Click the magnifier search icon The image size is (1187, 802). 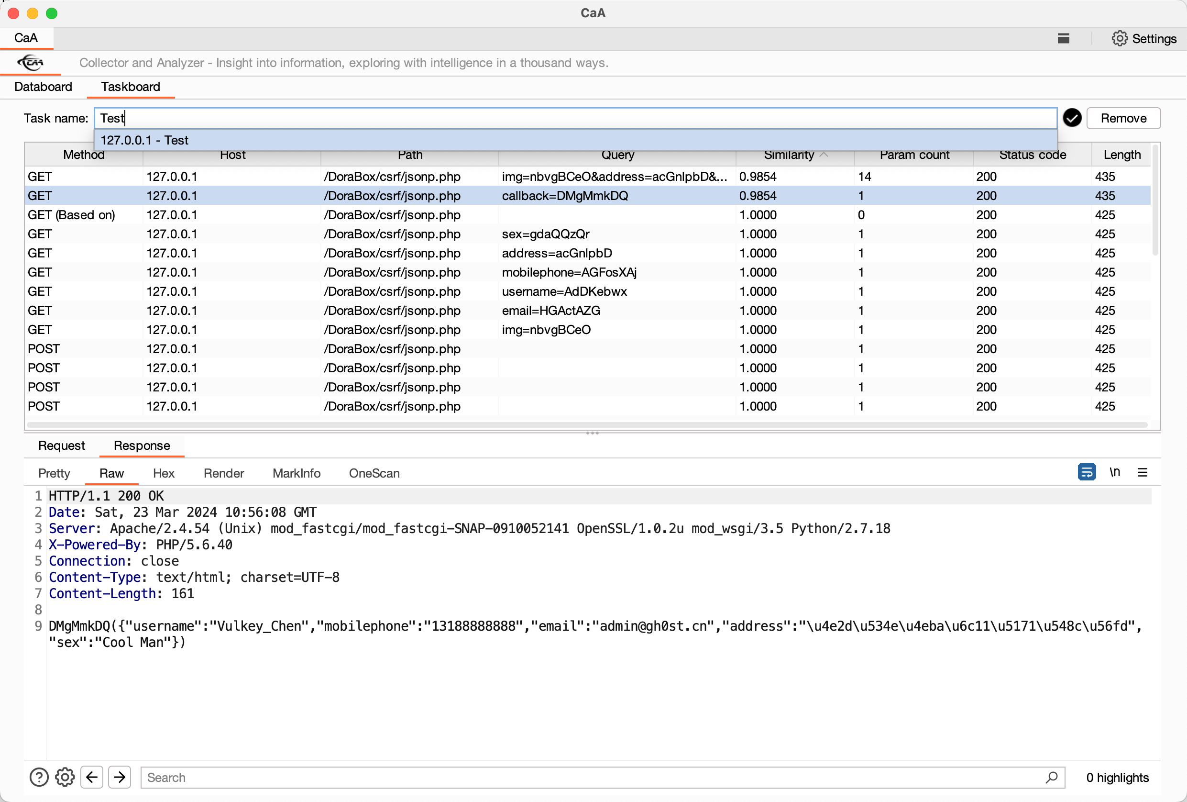tap(1052, 778)
